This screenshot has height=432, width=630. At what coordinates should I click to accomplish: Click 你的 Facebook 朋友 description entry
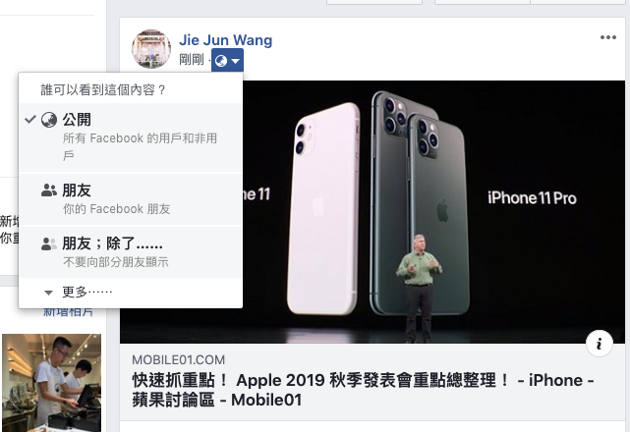(117, 209)
